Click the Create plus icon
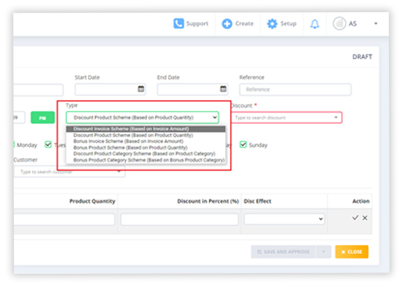 pyautogui.click(x=227, y=24)
